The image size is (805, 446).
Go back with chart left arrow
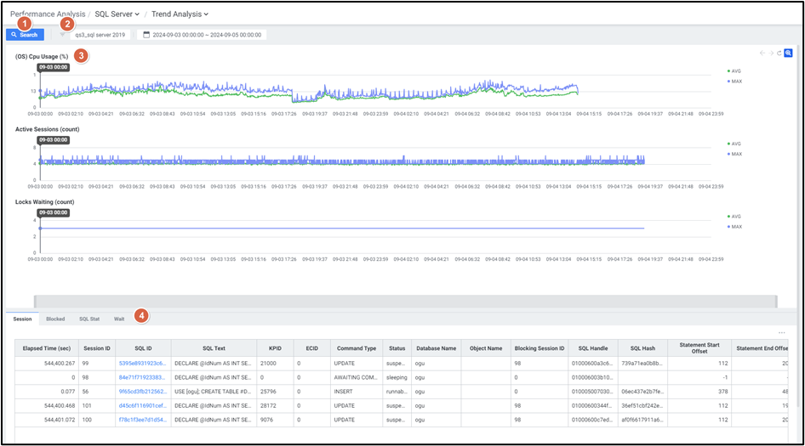762,54
